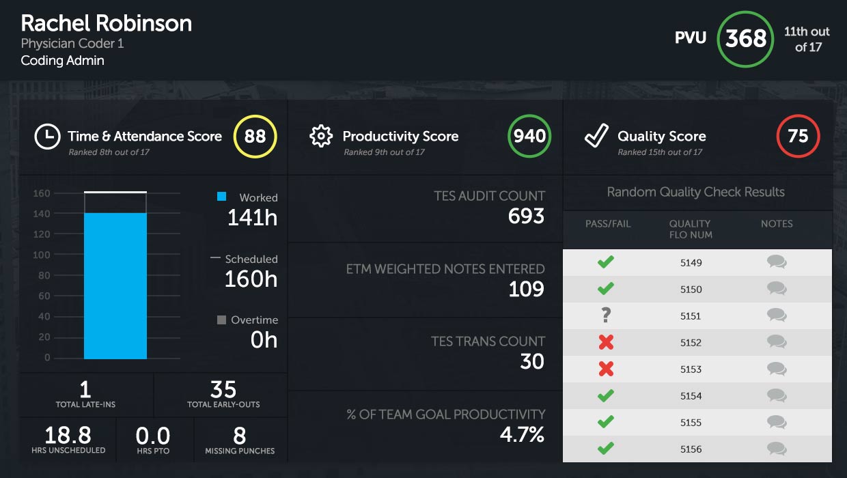
Task: Expand the Random Quality Check Results header
Action: tap(697, 193)
